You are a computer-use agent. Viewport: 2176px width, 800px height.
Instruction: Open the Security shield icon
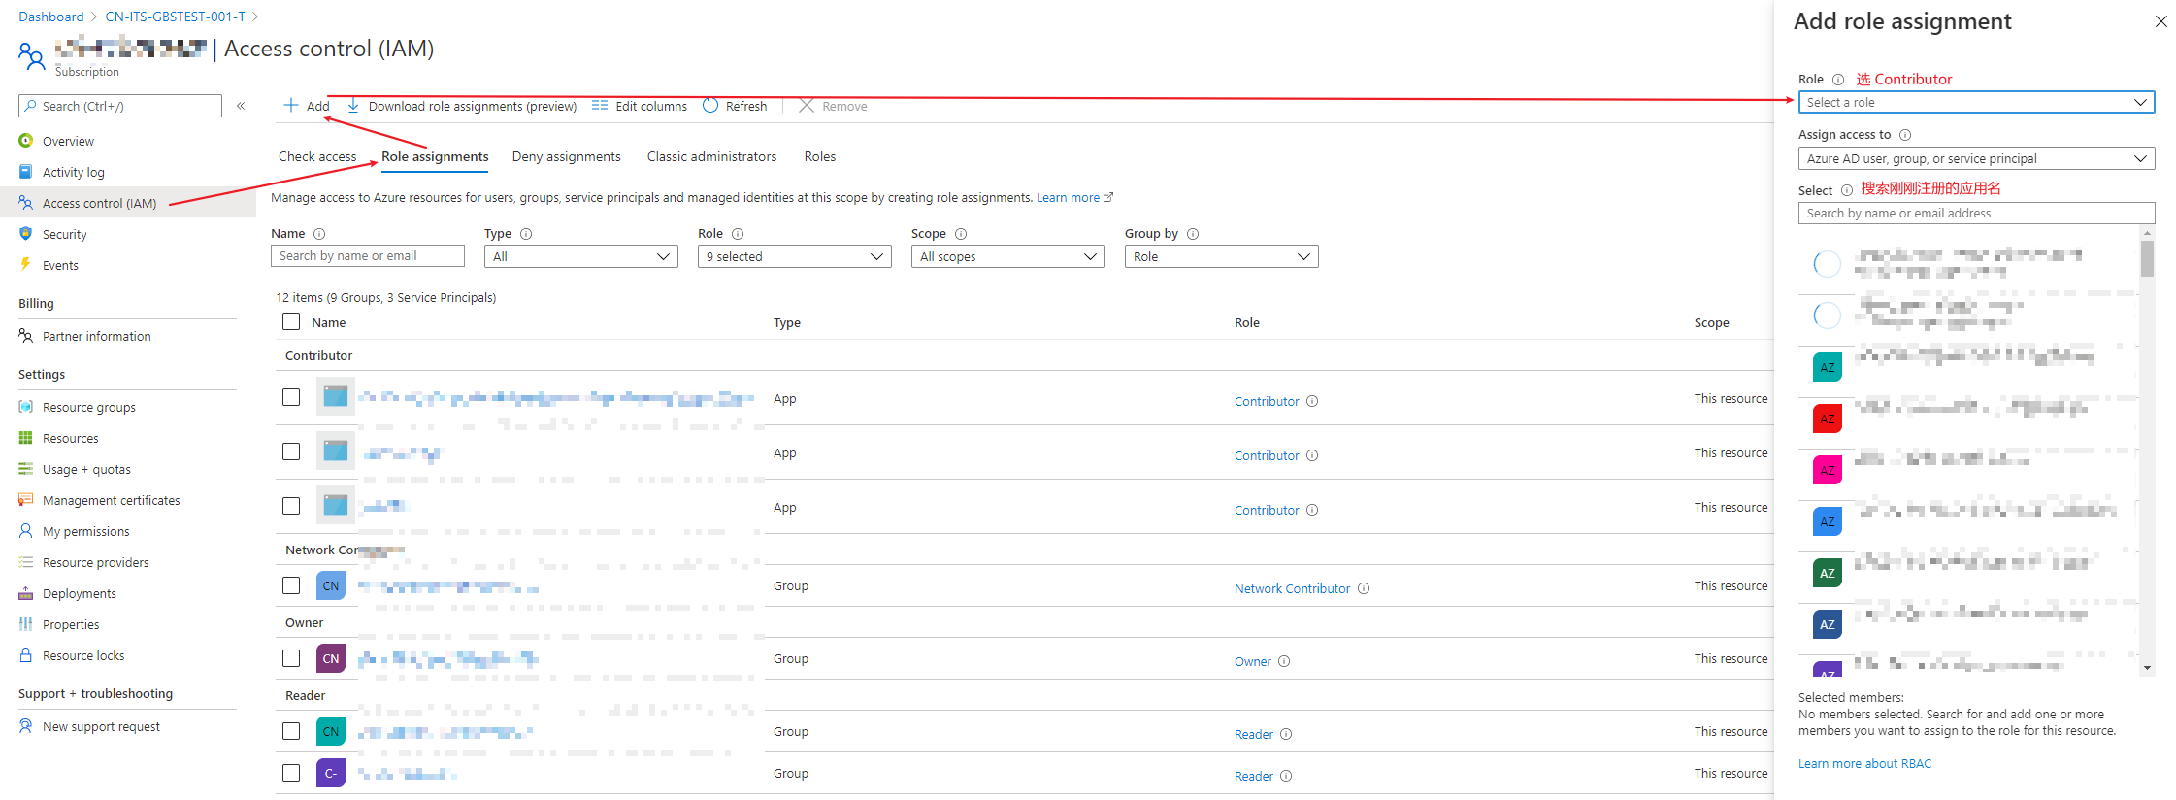pyautogui.click(x=26, y=234)
